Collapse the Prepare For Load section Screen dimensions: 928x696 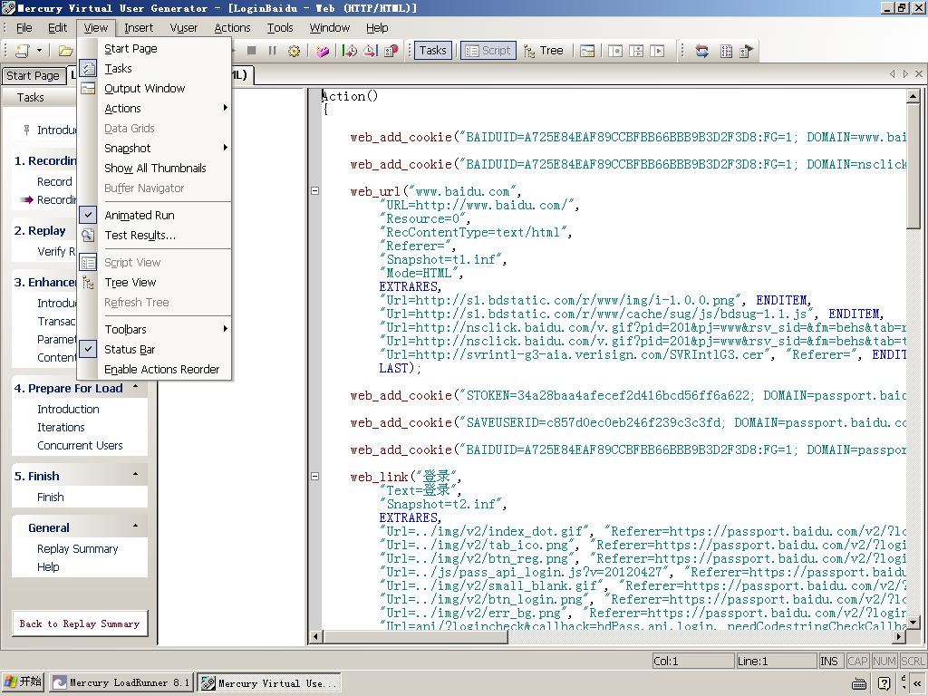coord(136,388)
